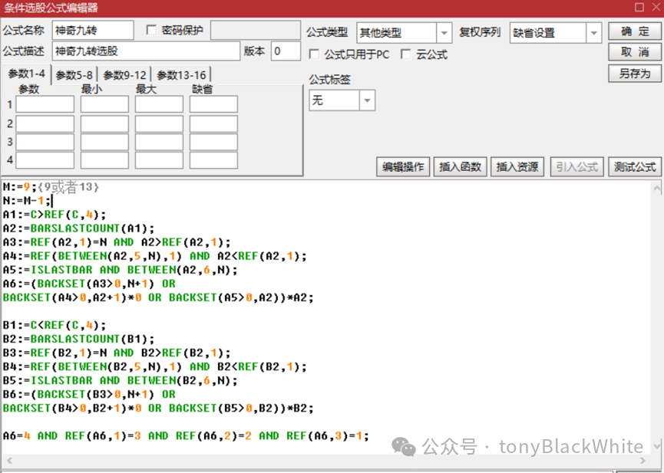The image size is (664, 473).
Task: Open the 复权序列 dropdown arrow
Action: pos(593,32)
